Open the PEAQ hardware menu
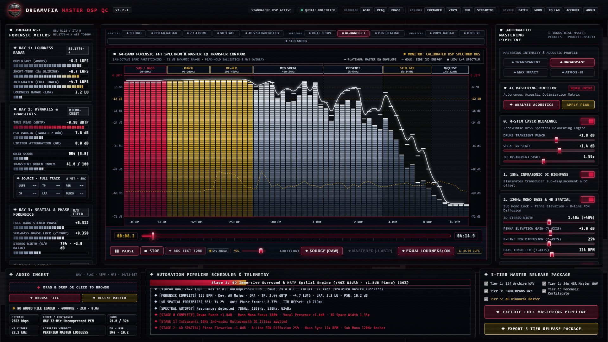608x342 pixels. (381, 10)
